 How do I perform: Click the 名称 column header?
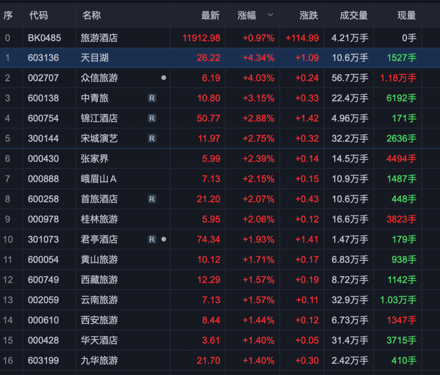(x=92, y=15)
